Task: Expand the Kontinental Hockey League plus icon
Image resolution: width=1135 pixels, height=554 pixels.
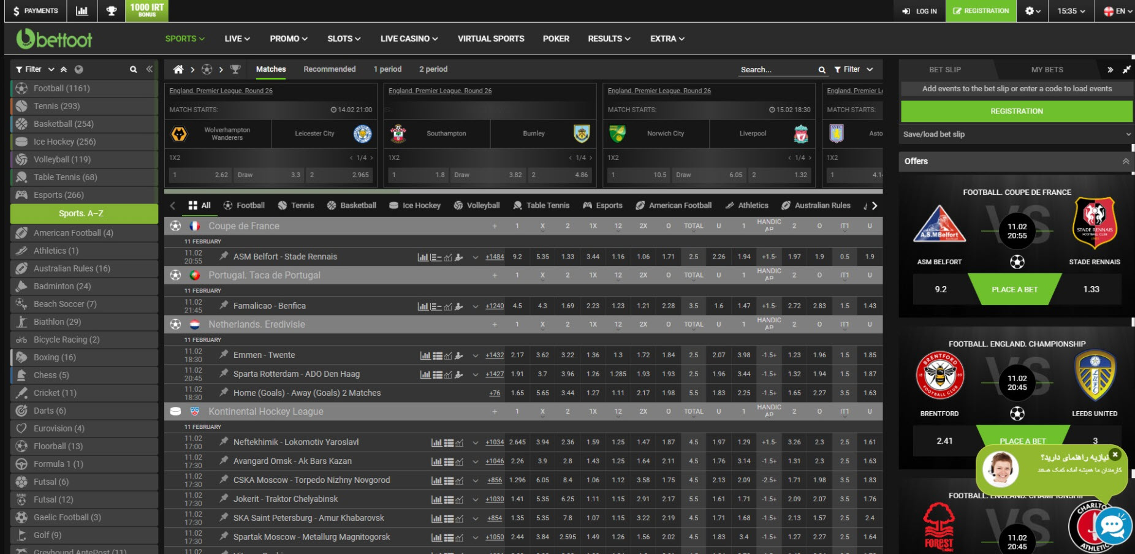Action: (x=495, y=411)
